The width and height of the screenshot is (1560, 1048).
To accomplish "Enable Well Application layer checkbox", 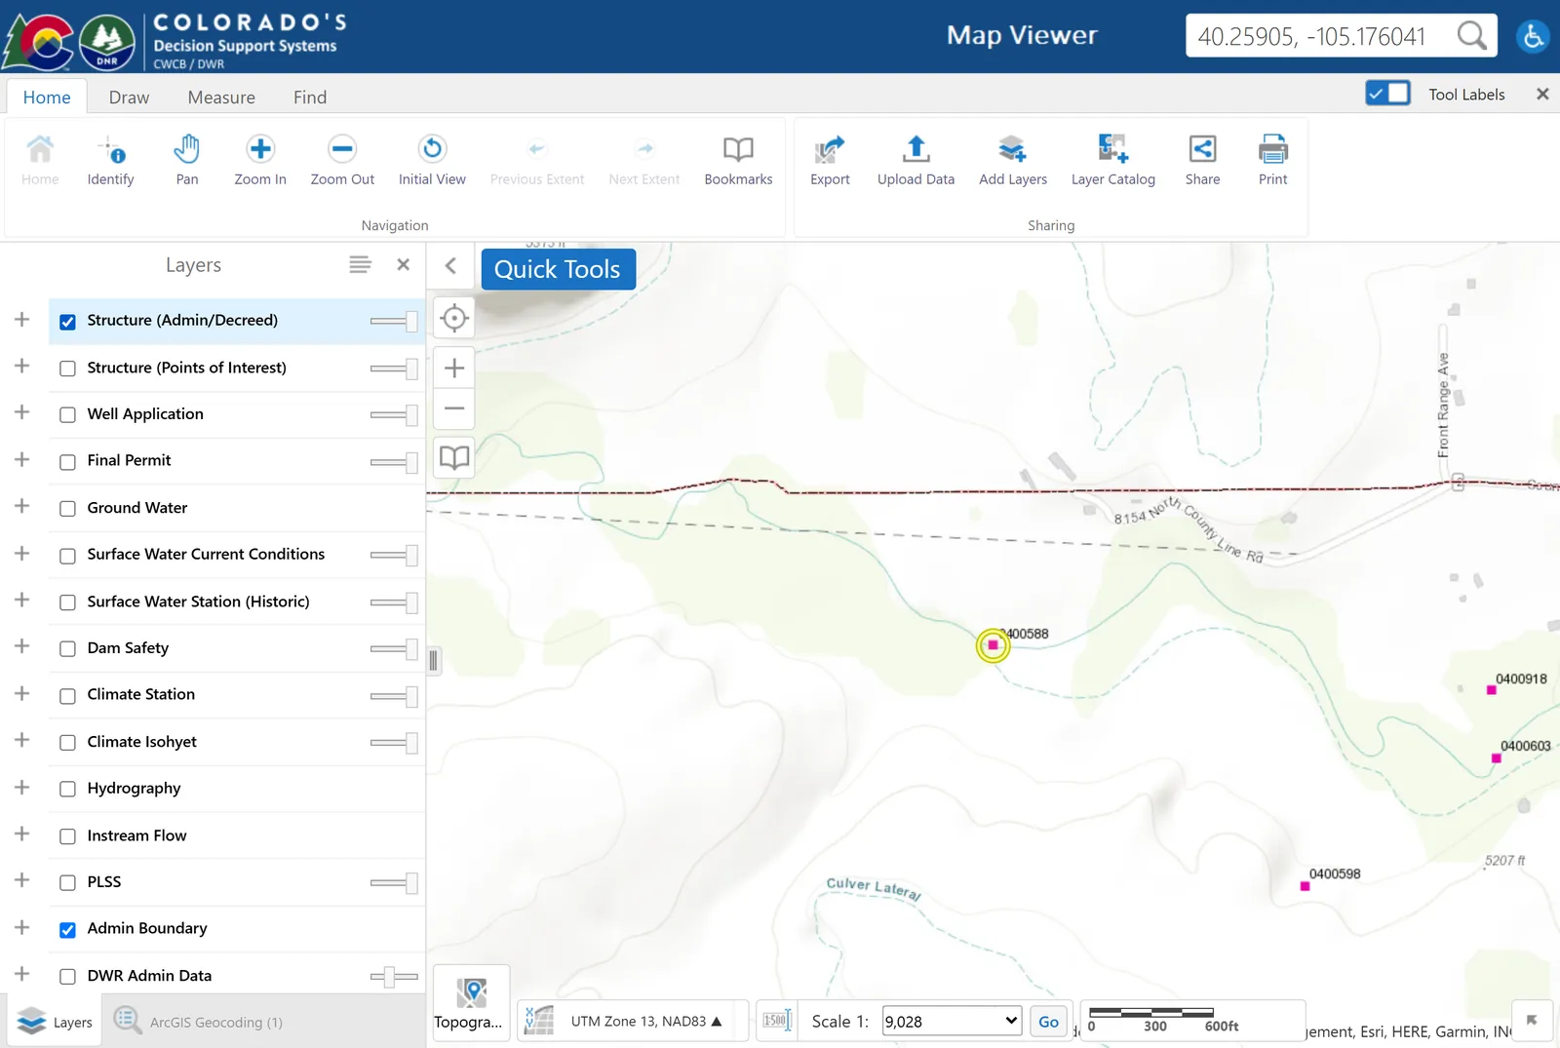I will (x=67, y=415).
